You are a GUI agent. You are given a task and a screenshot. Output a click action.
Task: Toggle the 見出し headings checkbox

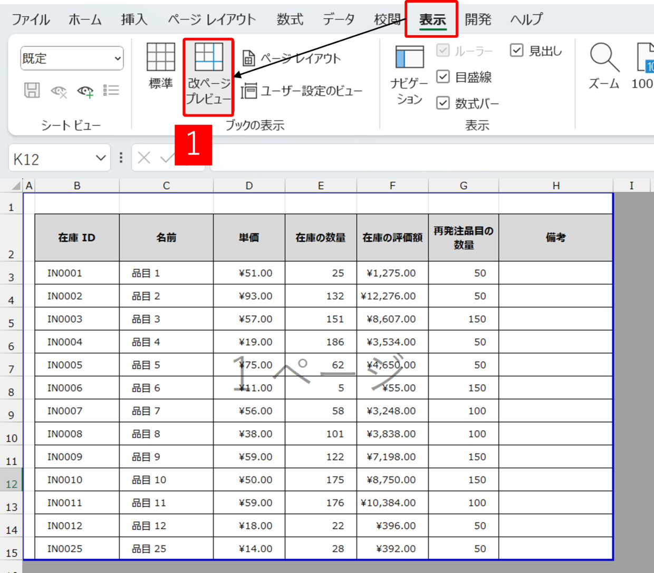point(517,51)
